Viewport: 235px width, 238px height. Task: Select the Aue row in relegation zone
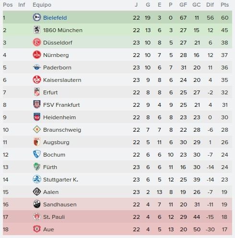click(117, 229)
